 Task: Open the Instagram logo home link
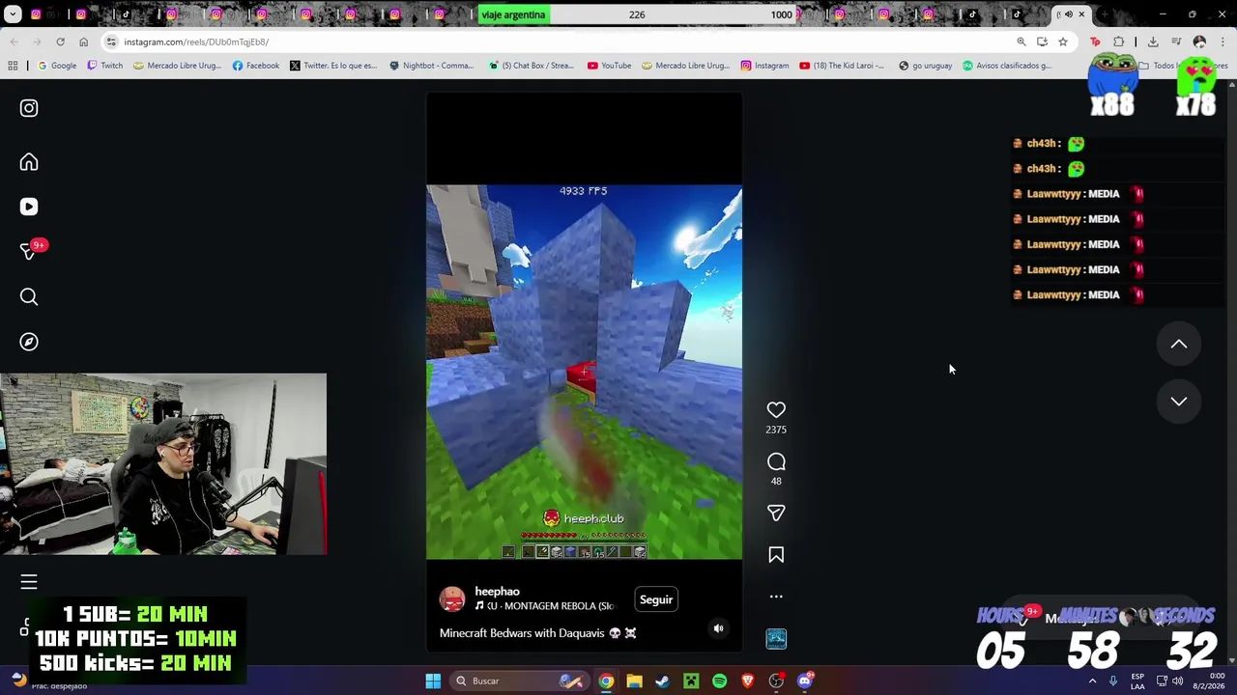(x=29, y=108)
